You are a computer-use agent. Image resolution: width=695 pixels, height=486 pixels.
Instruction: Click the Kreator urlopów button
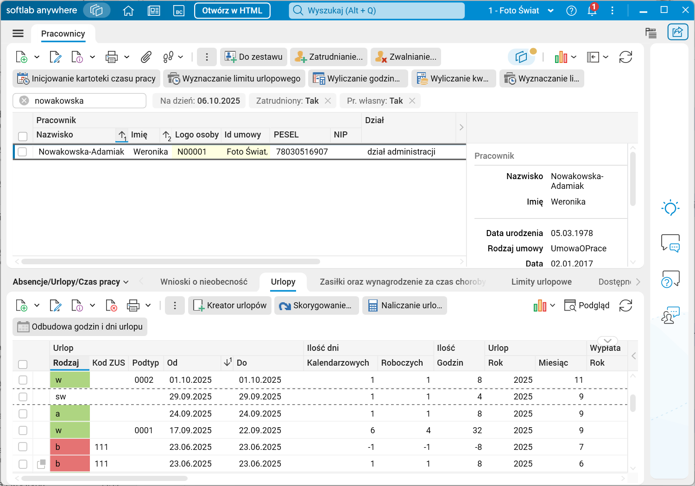coord(230,305)
